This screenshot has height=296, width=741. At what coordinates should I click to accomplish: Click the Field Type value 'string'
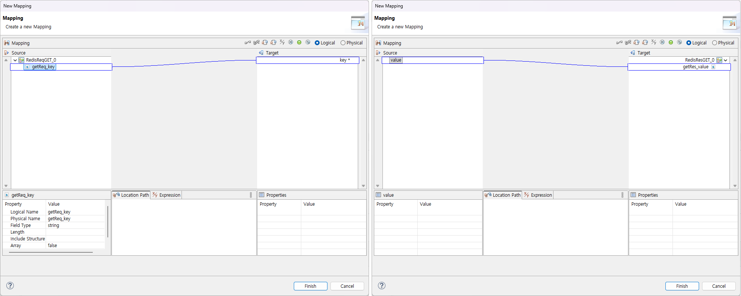click(x=54, y=225)
